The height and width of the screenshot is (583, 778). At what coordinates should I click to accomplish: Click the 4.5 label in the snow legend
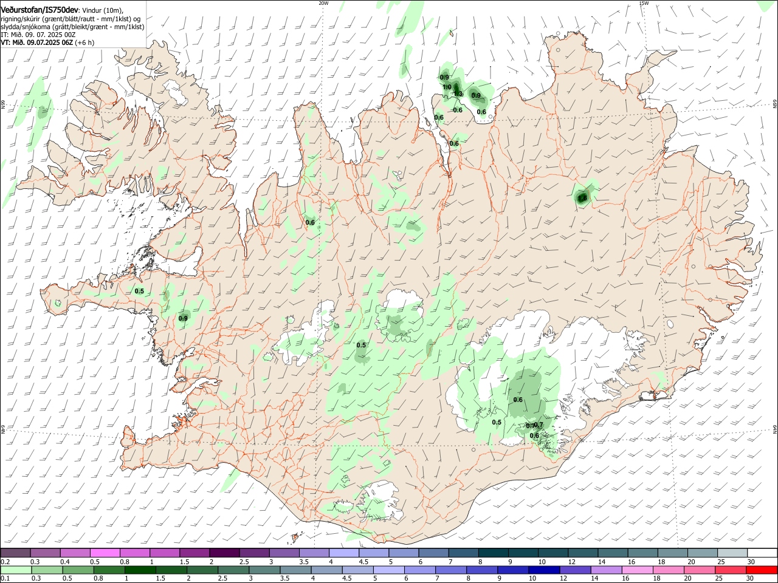click(362, 562)
